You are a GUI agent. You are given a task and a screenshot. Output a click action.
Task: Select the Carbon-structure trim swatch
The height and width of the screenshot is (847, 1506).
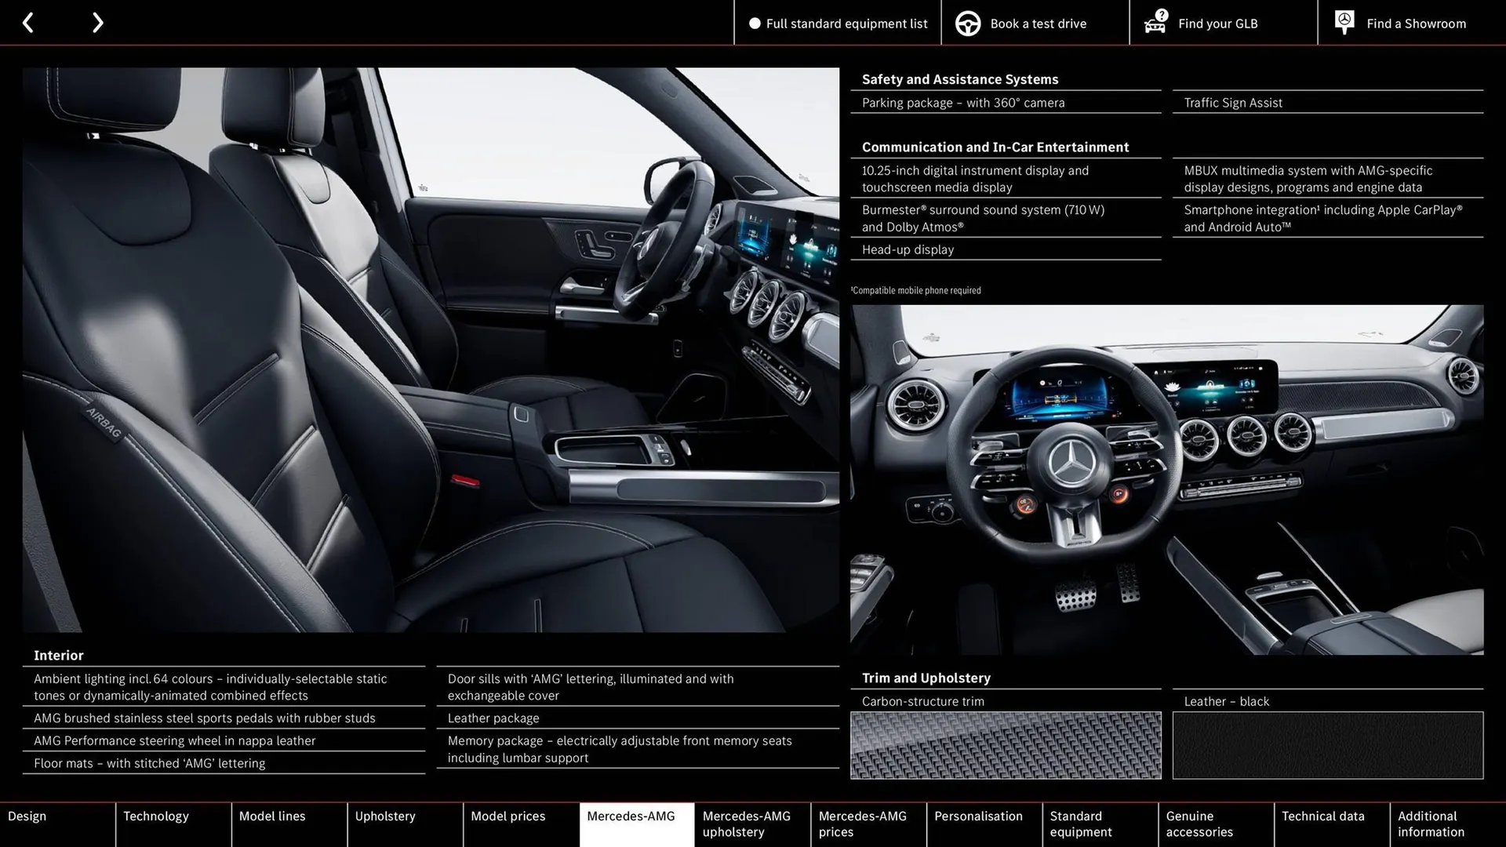tap(1005, 745)
